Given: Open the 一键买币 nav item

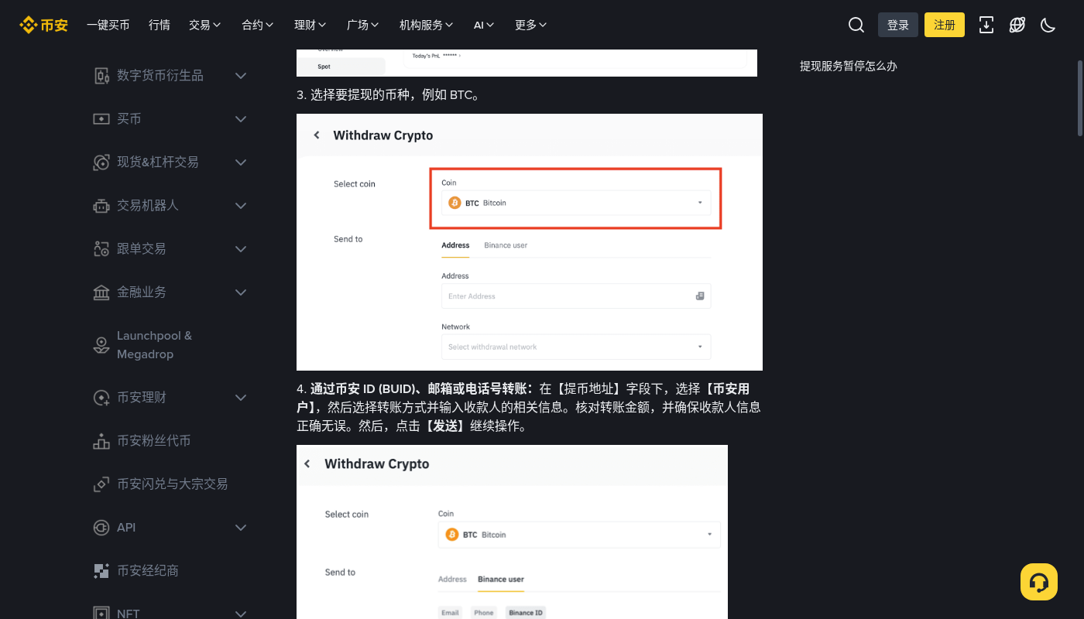Looking at the screenshot, I should point(108,25).
